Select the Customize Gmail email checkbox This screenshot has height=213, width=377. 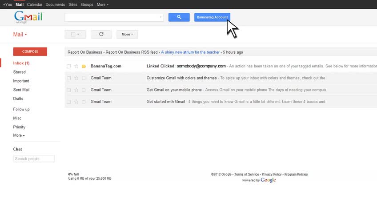click(69, 78)
